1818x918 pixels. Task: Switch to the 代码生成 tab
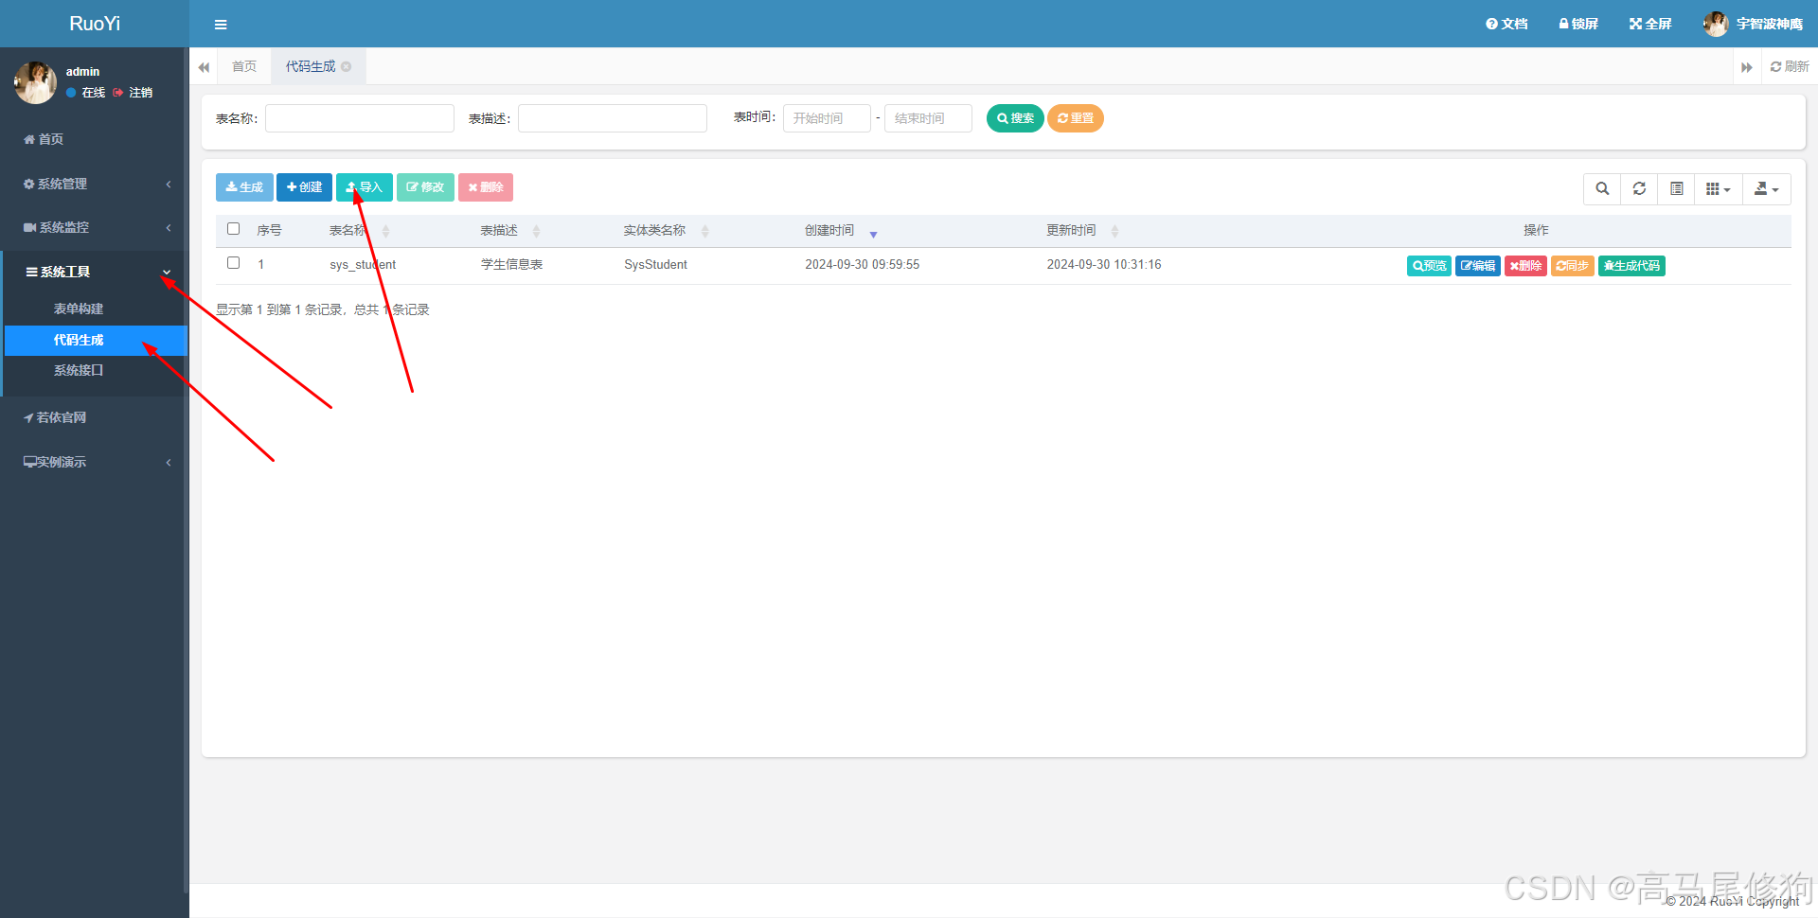point(311,66)
